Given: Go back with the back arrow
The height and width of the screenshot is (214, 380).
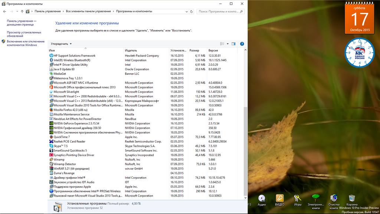Looking at the screenshot, I should [4, 12].
